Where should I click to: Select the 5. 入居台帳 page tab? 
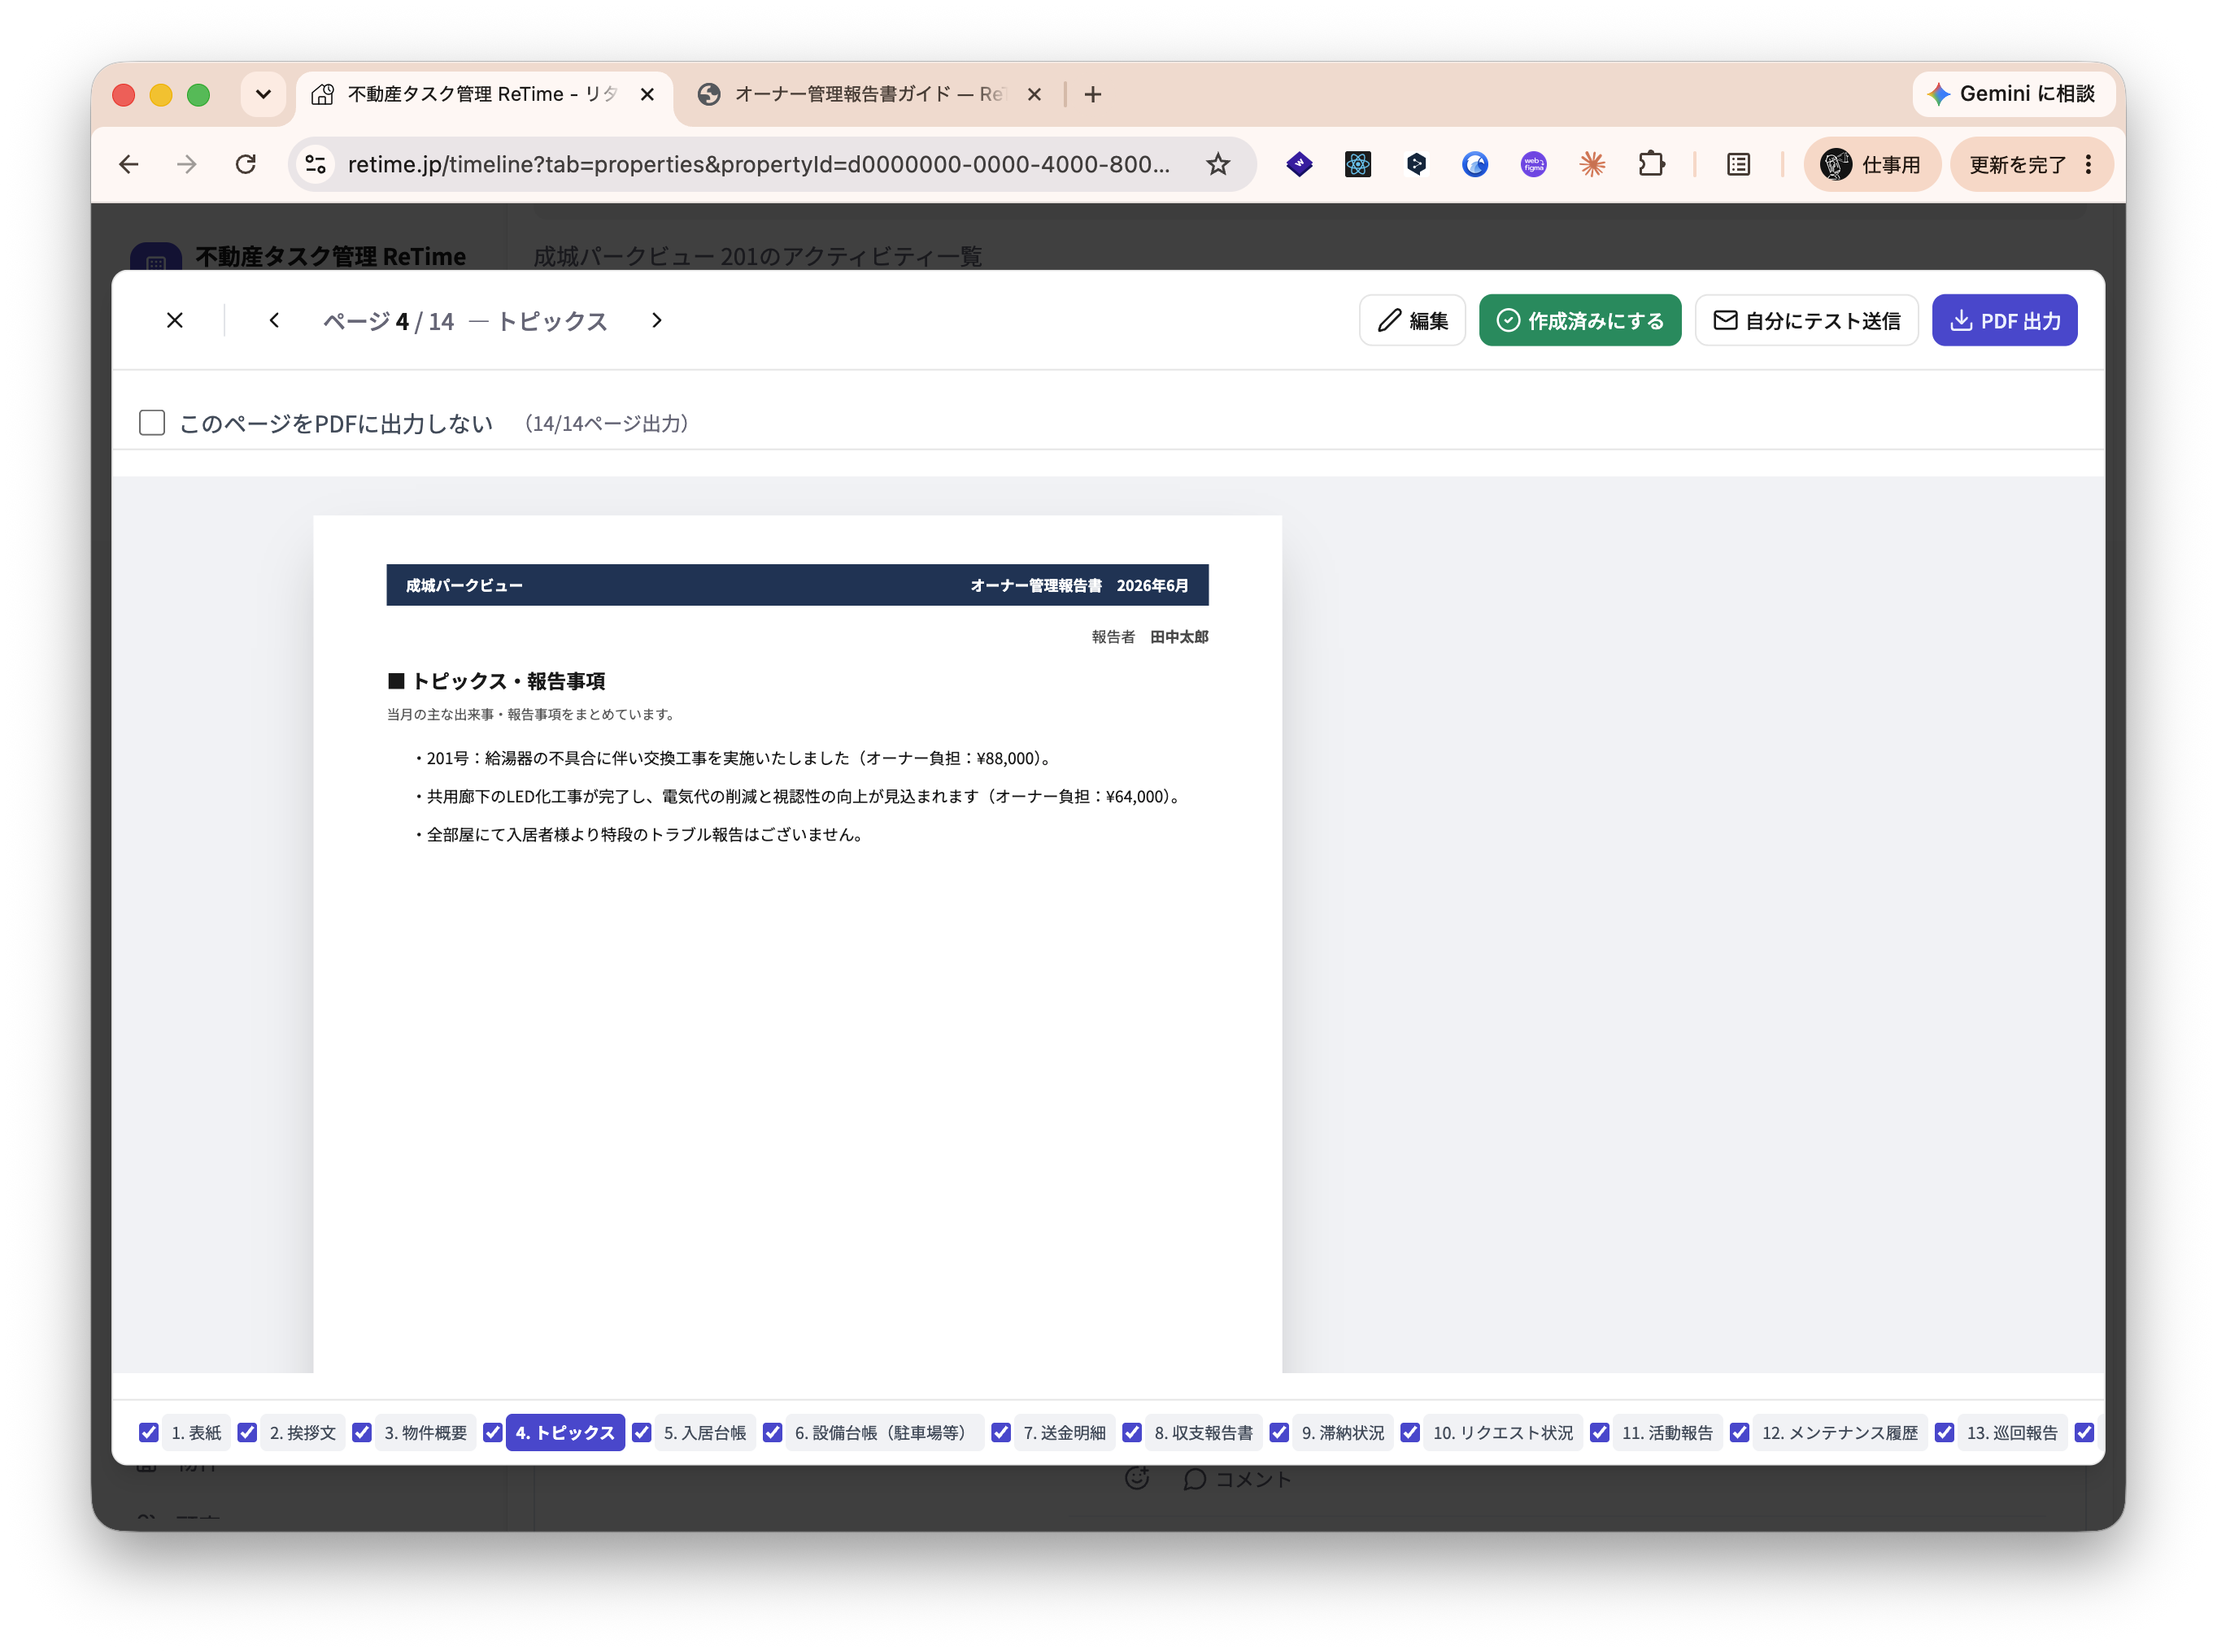[x=704, y=1433]
